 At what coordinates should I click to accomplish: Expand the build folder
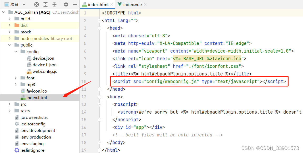(x=9, y=19)
